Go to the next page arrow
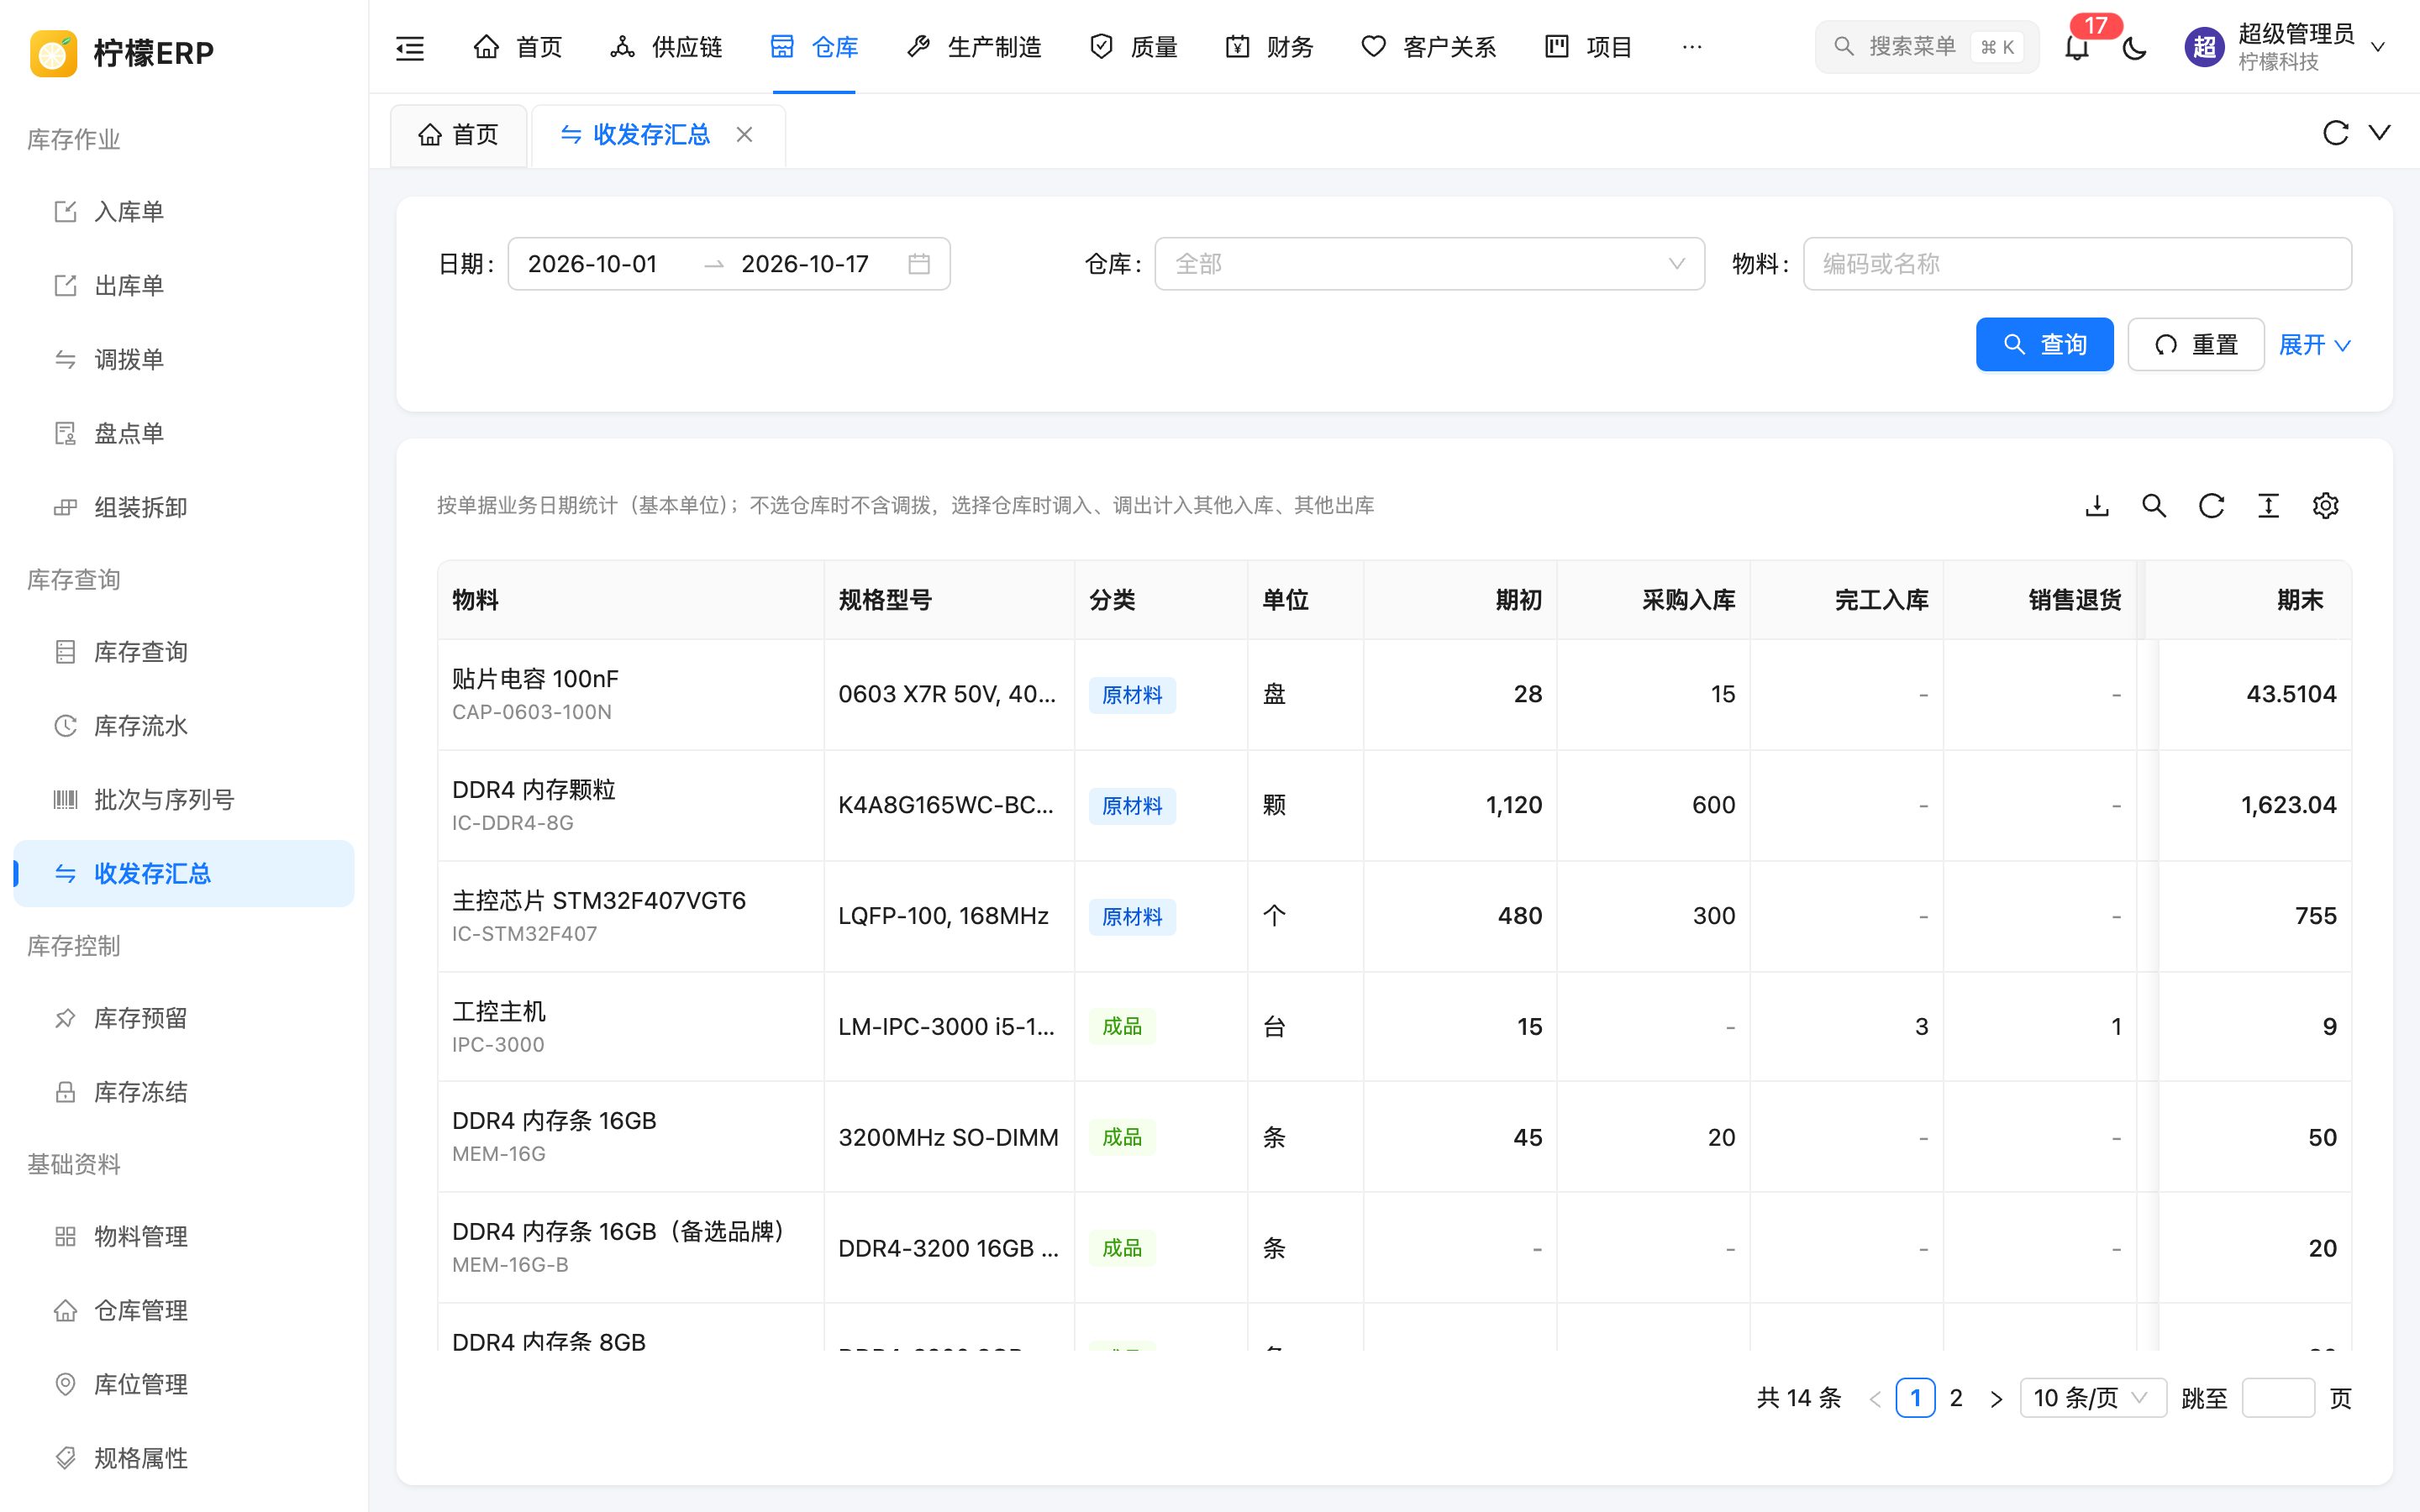 (x=1996, y=1398)
